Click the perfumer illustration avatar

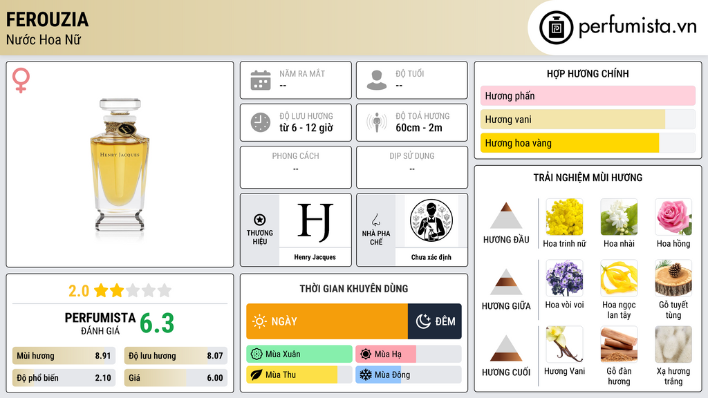pos(431,220)
